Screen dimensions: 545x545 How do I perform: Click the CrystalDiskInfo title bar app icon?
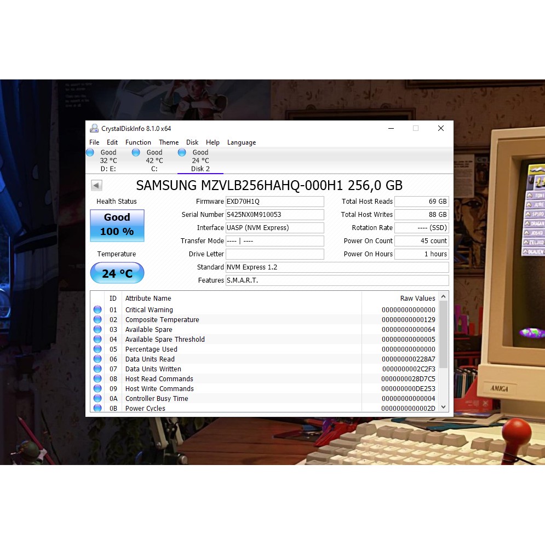tap(94, 129)
